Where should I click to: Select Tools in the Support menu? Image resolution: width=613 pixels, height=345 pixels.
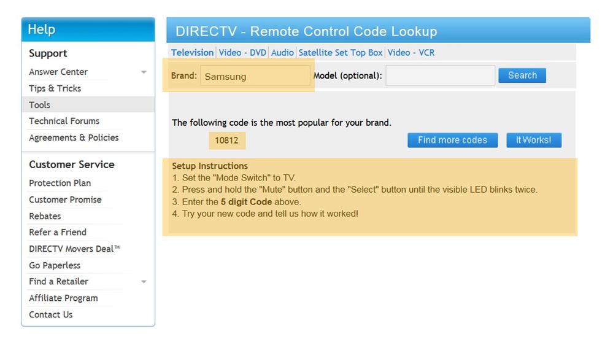pos(40,105)
